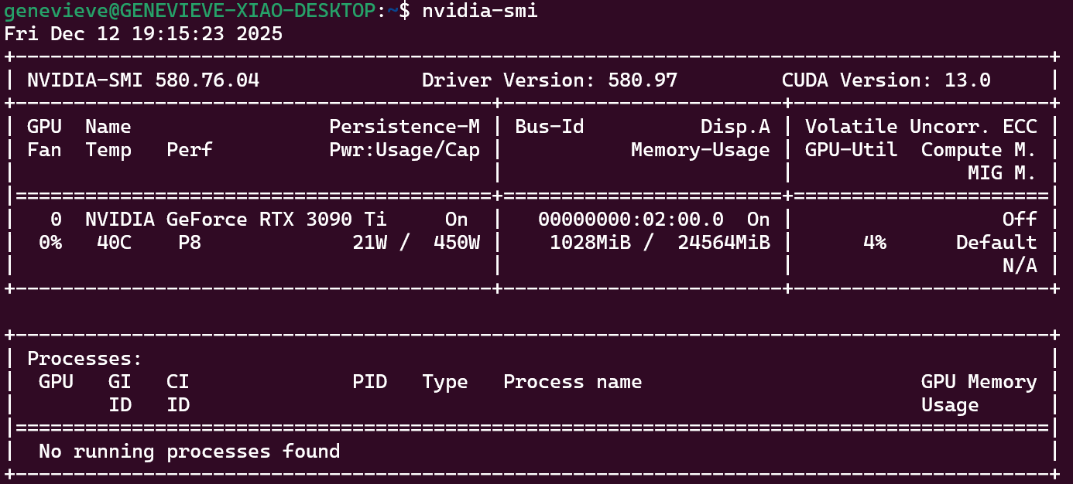1073x484 pixels.
Task: Click the typed nvidia-smi command
Action: [x=480, y=11]
